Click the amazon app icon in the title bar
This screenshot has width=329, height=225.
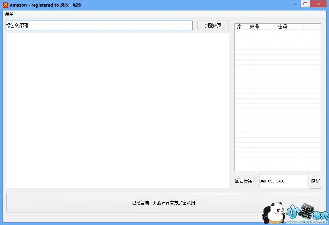(x=6, y=5)
